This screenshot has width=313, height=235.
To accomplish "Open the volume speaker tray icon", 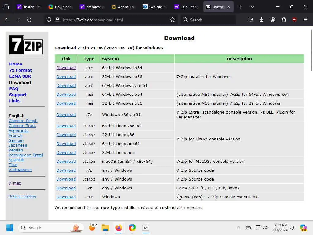I will coord(265,228).
